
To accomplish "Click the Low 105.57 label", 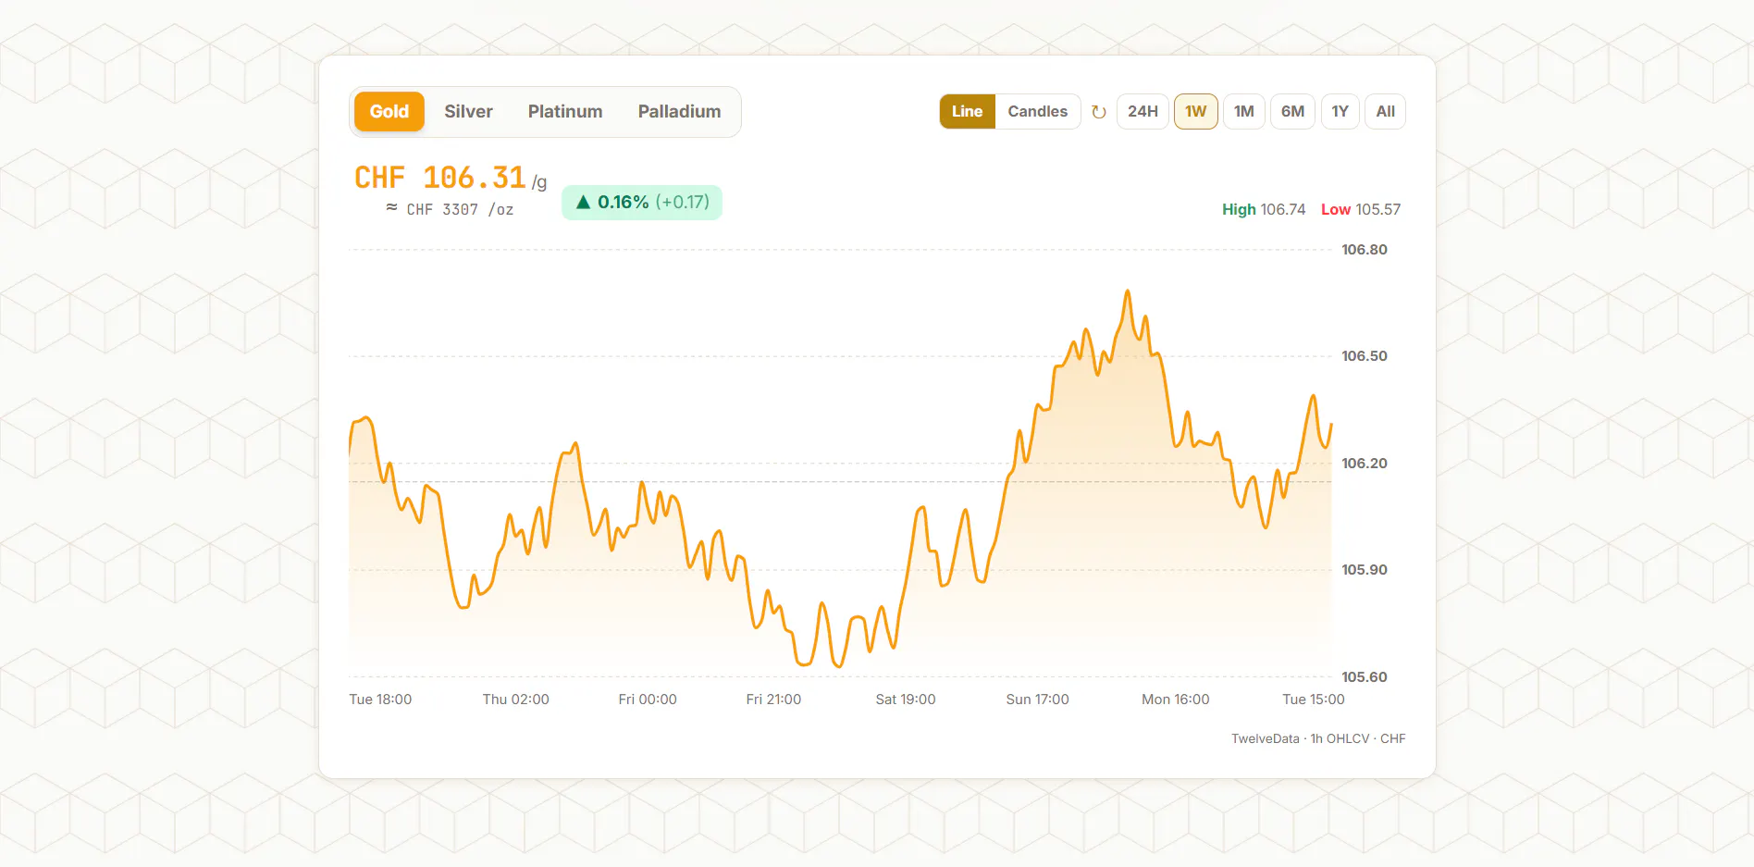I will pos(1361,210).
